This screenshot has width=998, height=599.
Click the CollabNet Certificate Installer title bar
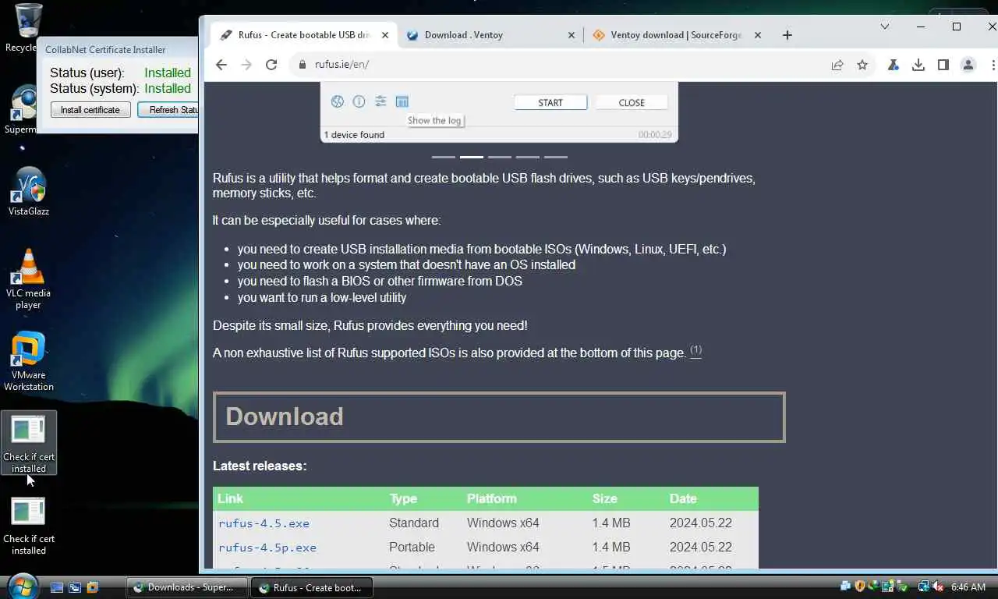(x=117, y=49)
